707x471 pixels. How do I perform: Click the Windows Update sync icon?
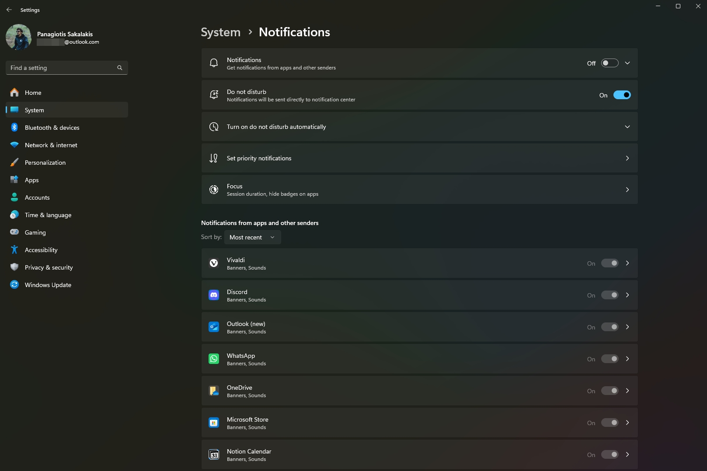pos(14,284)
